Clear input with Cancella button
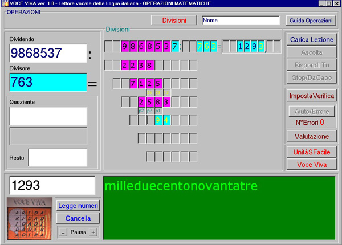Screen dimensions: 342x245 (x=78, y=218)
